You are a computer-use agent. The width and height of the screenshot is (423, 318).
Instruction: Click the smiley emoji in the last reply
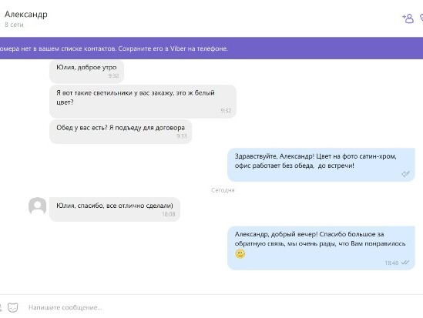click(240, 254)
